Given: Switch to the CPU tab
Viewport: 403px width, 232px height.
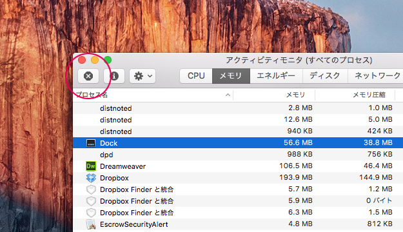Looking at the screenshot, I should tap(196, 76).
